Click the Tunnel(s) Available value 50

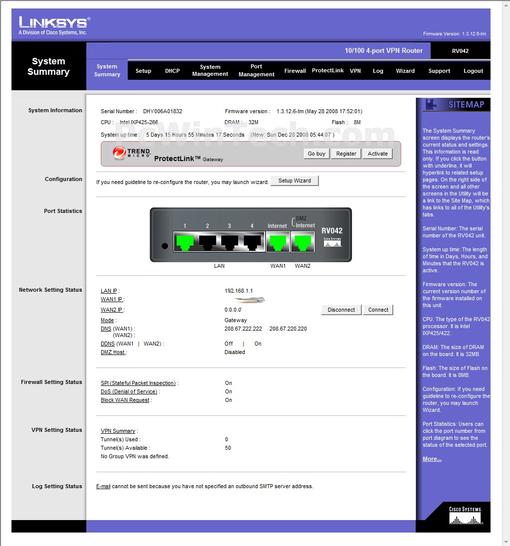click(x=228, y=448)
